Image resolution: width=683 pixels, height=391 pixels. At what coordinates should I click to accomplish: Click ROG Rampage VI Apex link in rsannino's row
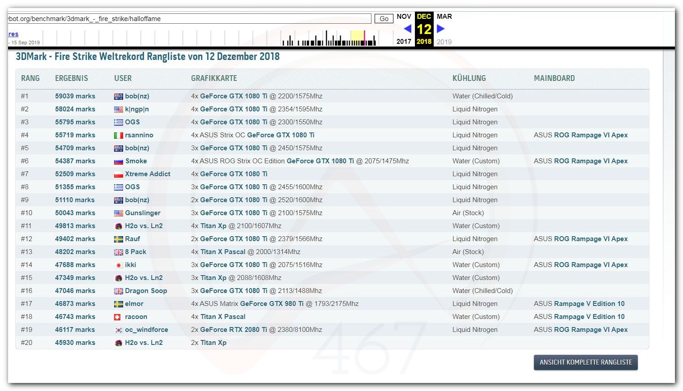(591, 135)
